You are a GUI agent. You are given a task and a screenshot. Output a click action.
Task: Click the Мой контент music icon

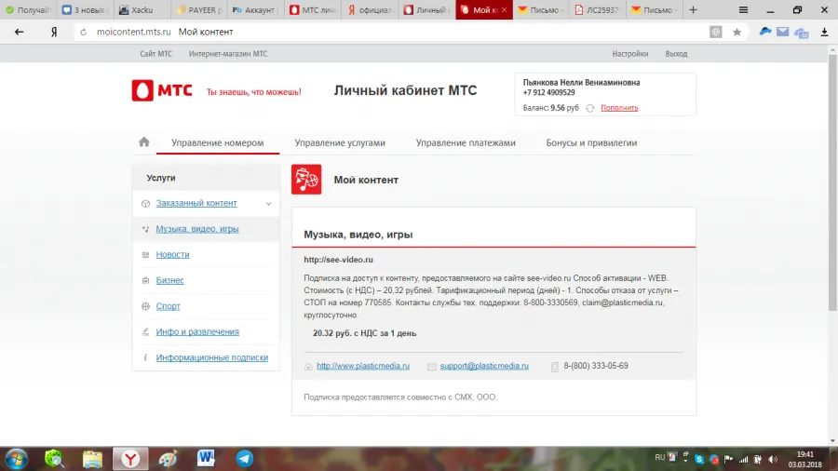tap(306, 180)
